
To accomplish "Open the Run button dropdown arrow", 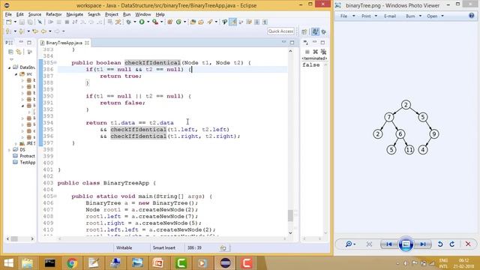I will point(148,22).
